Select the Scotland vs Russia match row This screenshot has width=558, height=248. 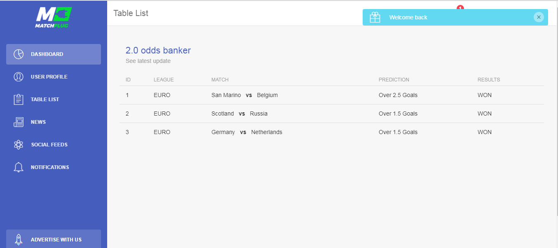[x=239, y=114]
